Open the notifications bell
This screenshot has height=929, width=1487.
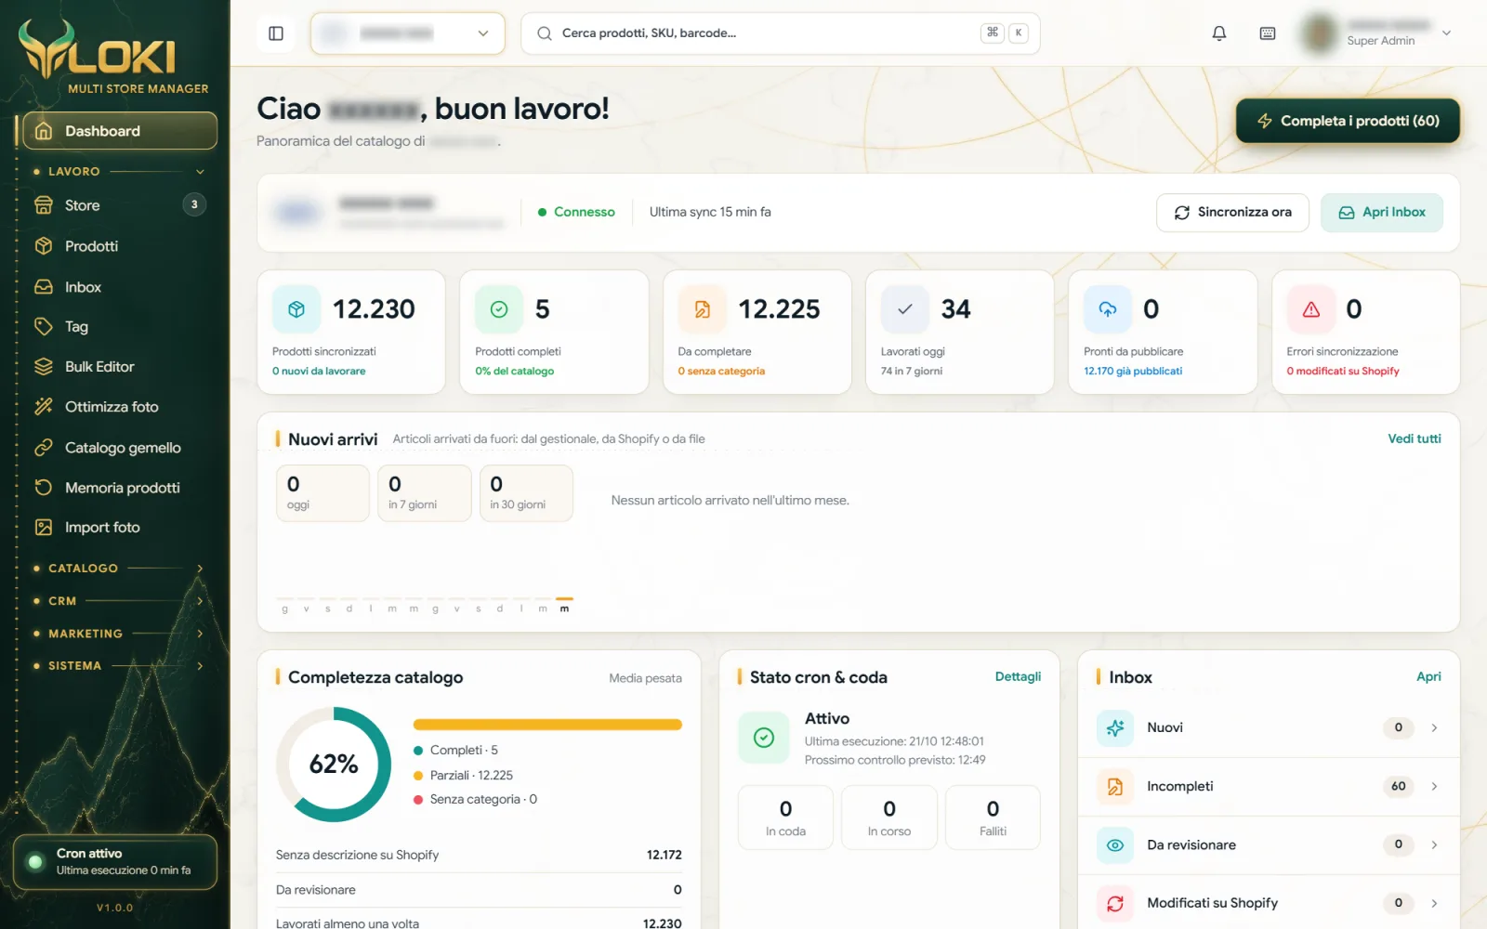[1219, 33]
